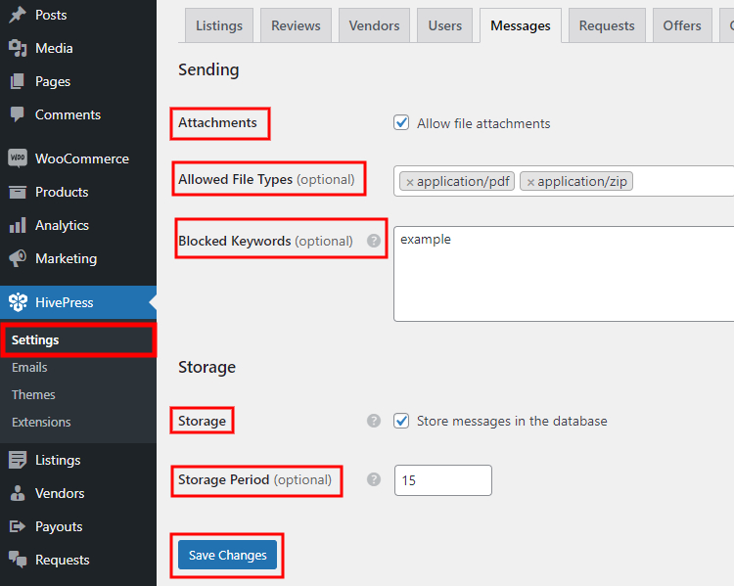Click the Blocked Keywords text area
Image resolution: width=734 pixels, height=586 pixels.
click(564, 274)
